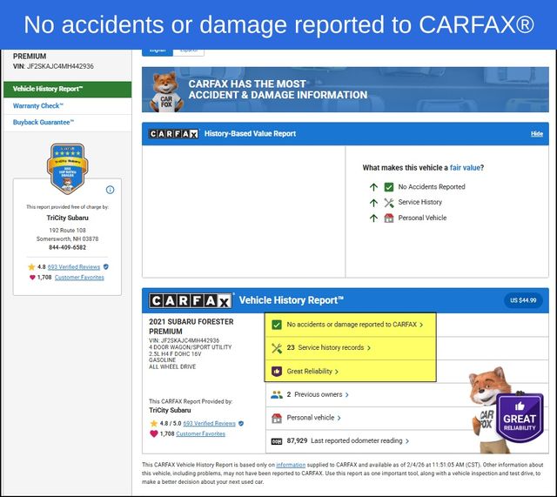This screenshot has width=557, height=497.
Task: Open Warranty Check in the sidebar
Action: point(38,106)
